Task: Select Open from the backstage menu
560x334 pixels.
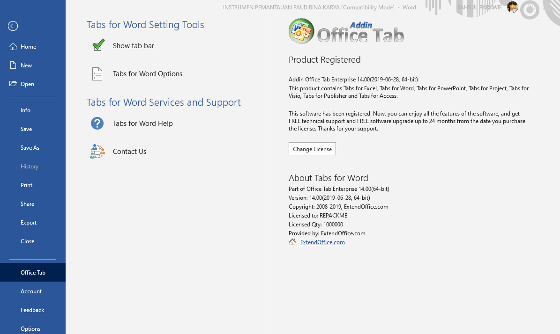Action: [33, 84]
